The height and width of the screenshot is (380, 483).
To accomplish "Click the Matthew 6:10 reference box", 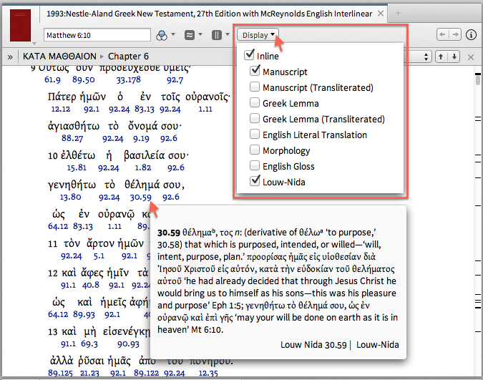I will pos(97,35).
